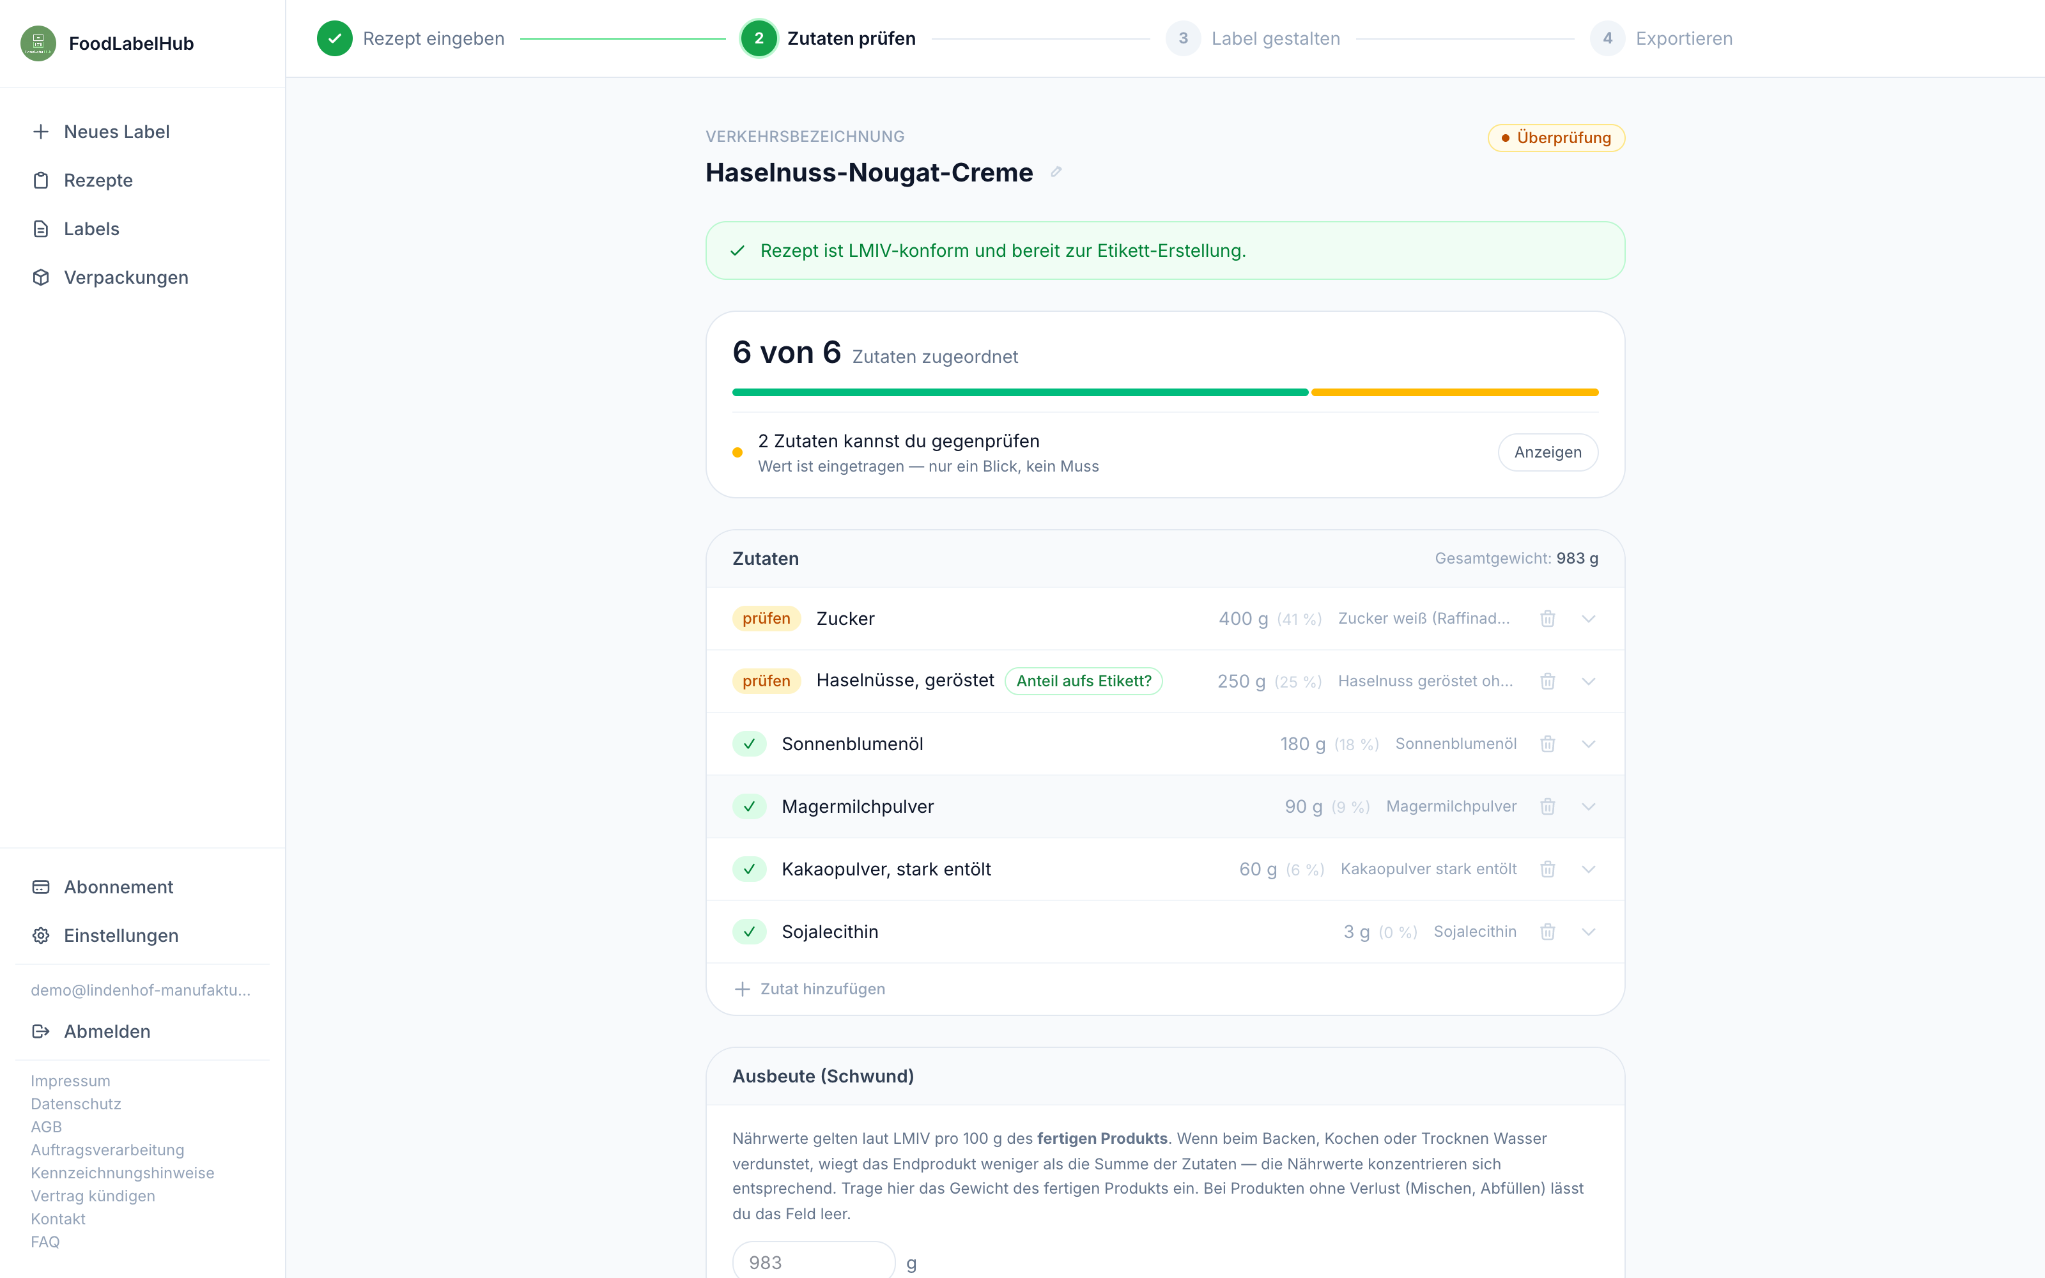Delete the Zucker ingredient
2045x1278 pixels.
coord(1547,619)
